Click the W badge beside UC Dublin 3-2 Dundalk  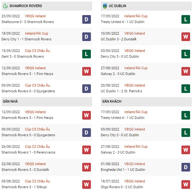coord(186,37)
